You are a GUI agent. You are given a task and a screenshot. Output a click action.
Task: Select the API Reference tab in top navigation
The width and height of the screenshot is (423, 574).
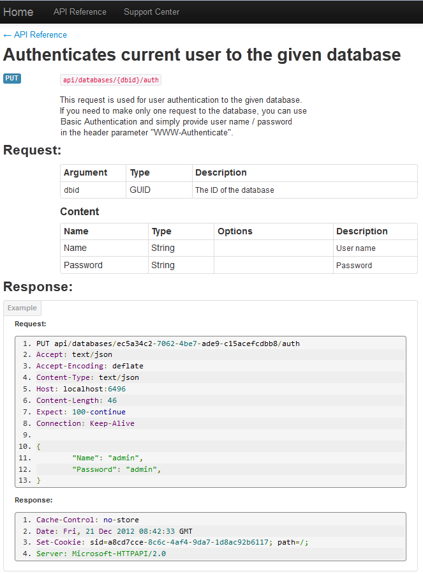(80, 11)
